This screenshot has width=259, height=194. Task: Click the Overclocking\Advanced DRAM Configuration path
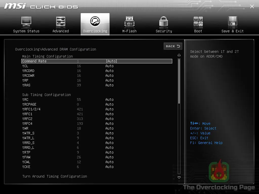[56, 49]
